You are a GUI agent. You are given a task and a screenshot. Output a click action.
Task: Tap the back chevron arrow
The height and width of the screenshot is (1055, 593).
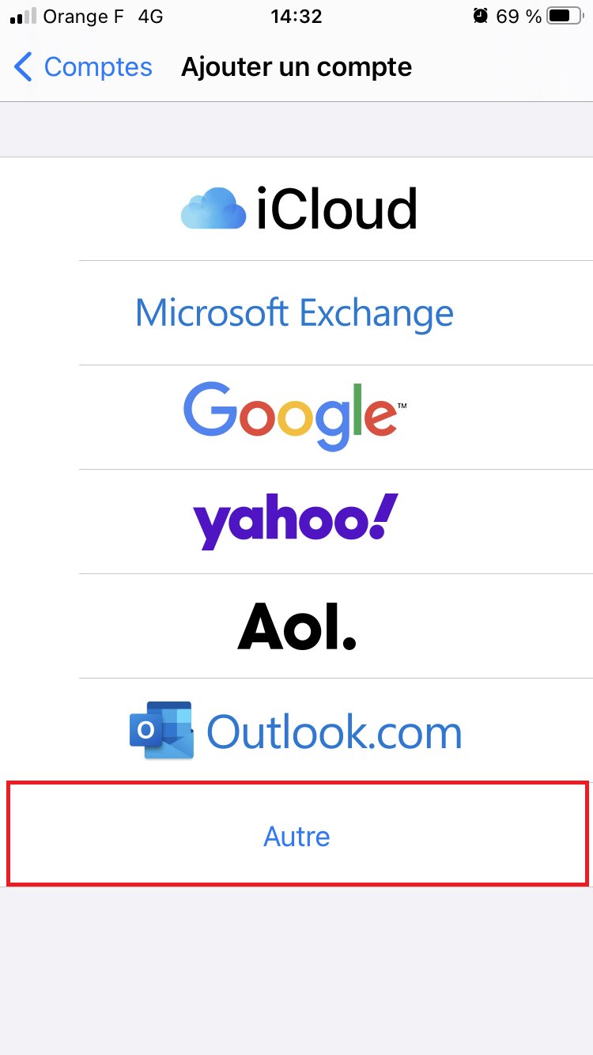point(24,67)
